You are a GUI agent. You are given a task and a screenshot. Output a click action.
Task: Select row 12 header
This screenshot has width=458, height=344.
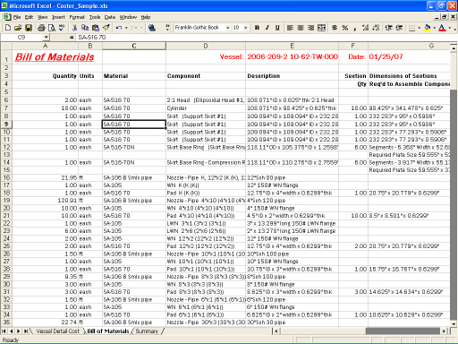coord(6,147)
